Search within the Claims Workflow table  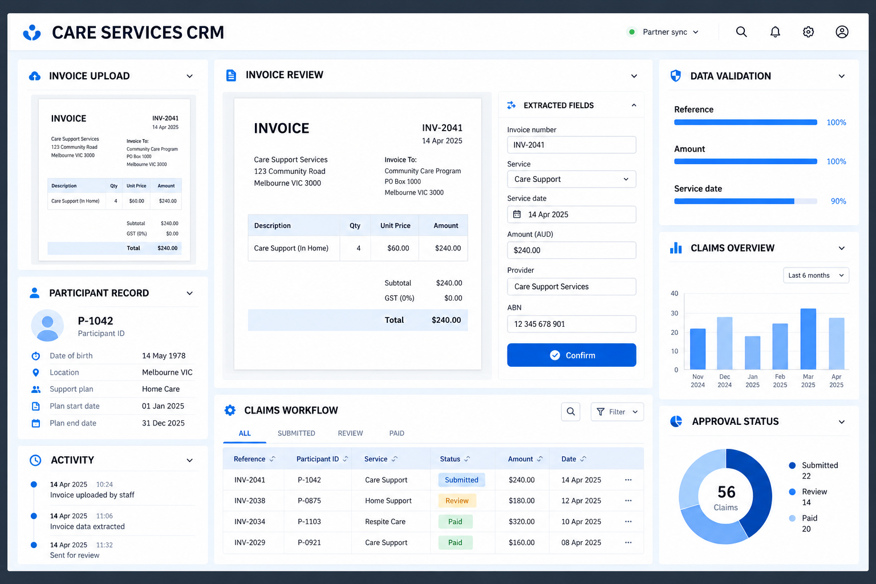(571, 412)
